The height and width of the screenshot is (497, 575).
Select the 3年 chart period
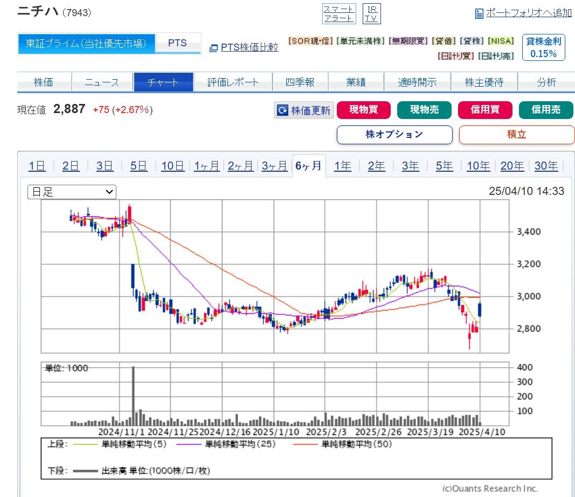[410, 166]
